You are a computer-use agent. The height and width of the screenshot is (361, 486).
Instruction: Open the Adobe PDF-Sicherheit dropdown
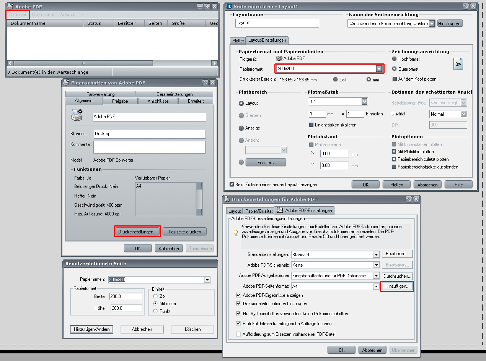[x=376, y=265]
